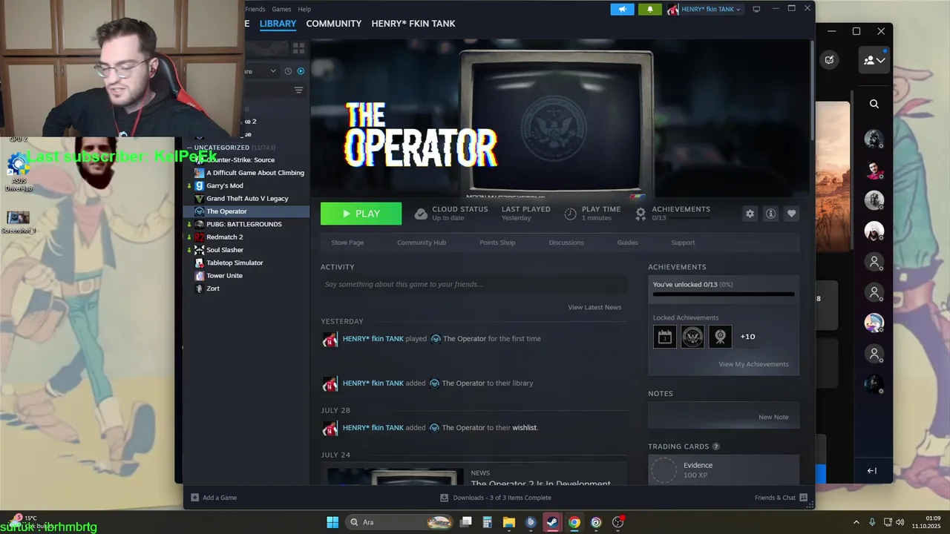Expand people dropdown in side window
This screenshot has height=534, width=950.
tap(874, 60)
